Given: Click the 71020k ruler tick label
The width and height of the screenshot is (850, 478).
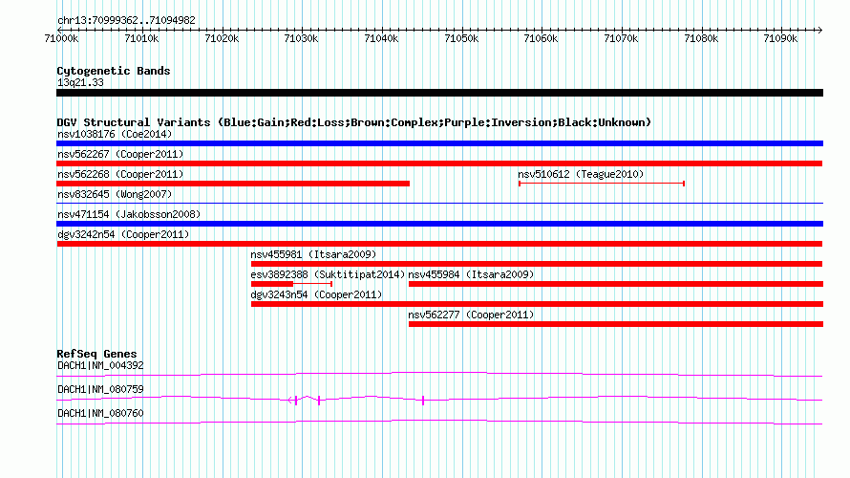Looking at the screenshot, I should click(x=222, y=38).
